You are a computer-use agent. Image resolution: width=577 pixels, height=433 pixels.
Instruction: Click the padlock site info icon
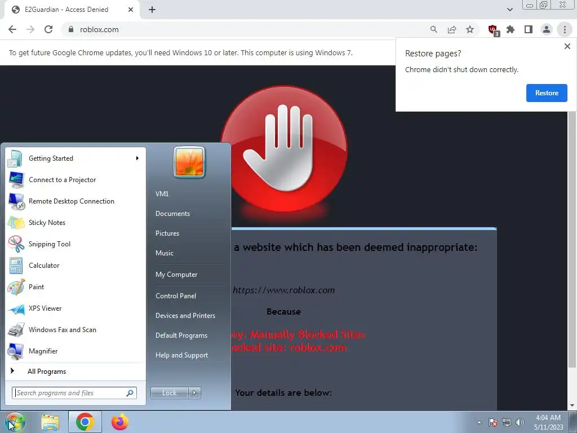point(71,29)
